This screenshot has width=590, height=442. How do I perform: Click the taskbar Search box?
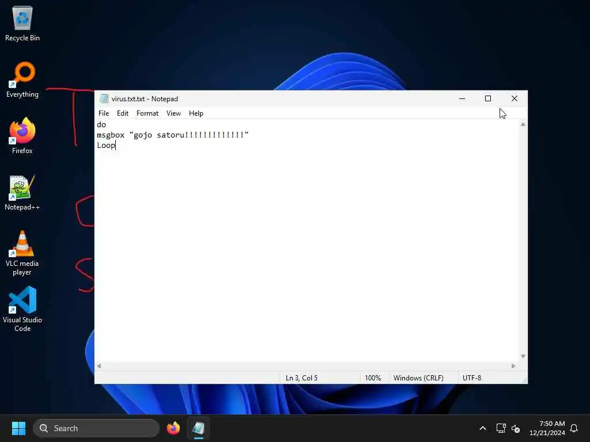(x=96, y=428)
